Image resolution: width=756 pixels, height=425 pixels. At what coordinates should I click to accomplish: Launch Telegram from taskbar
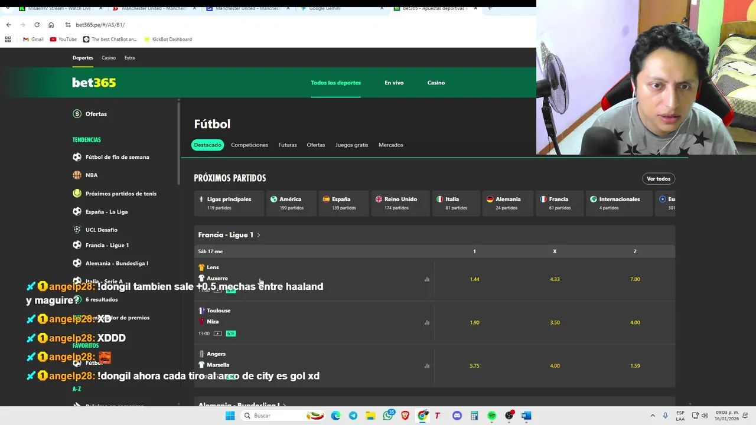pos(353,416)
